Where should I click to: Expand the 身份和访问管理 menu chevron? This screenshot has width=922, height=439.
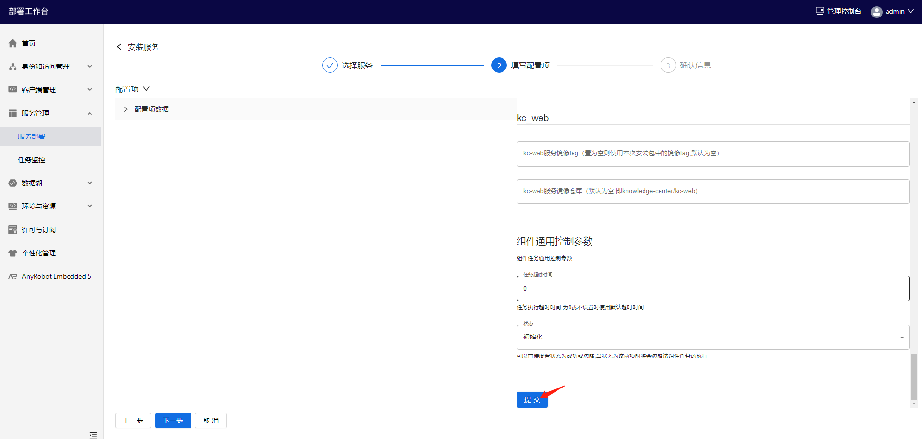pyautogui.click(x=90, y=66)
